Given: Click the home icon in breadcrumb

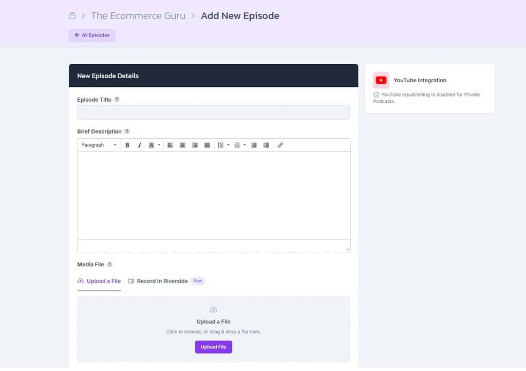Looking at the screenshot, I should (x=72, y=15).
